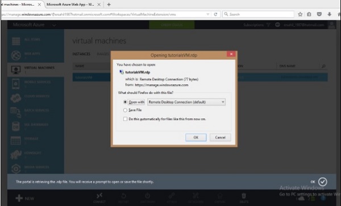Screen dimensions: 341x206
Task: Click the Delete trash icon
Action: (244, 196)
